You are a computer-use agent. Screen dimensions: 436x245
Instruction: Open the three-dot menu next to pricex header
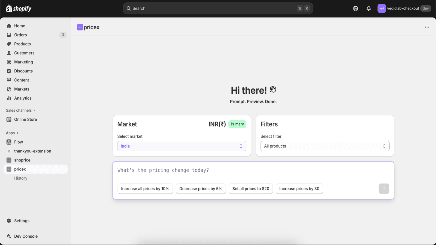pyautogui.click(x=427, y=27)
